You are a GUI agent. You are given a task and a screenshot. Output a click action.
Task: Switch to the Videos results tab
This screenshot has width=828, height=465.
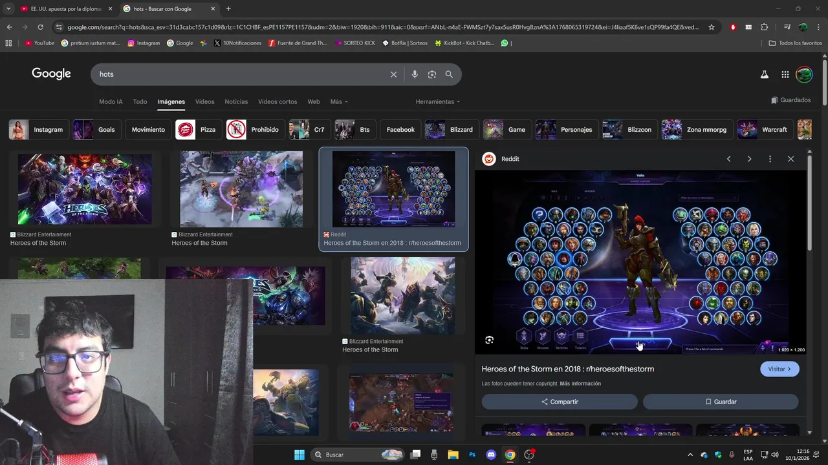tap(204, 102)
